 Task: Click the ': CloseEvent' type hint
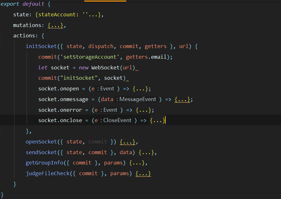[x=116, y=120]
